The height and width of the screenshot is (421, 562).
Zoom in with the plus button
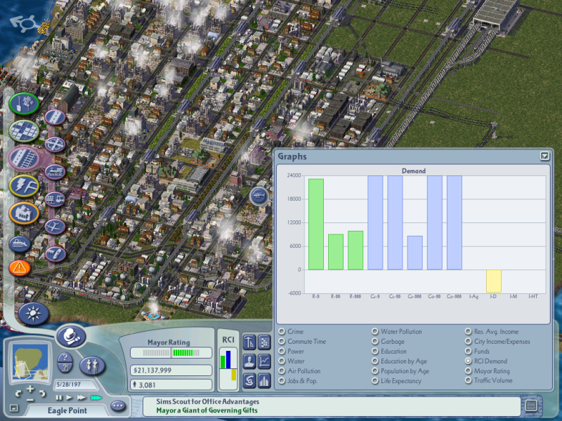click(30, 389)
